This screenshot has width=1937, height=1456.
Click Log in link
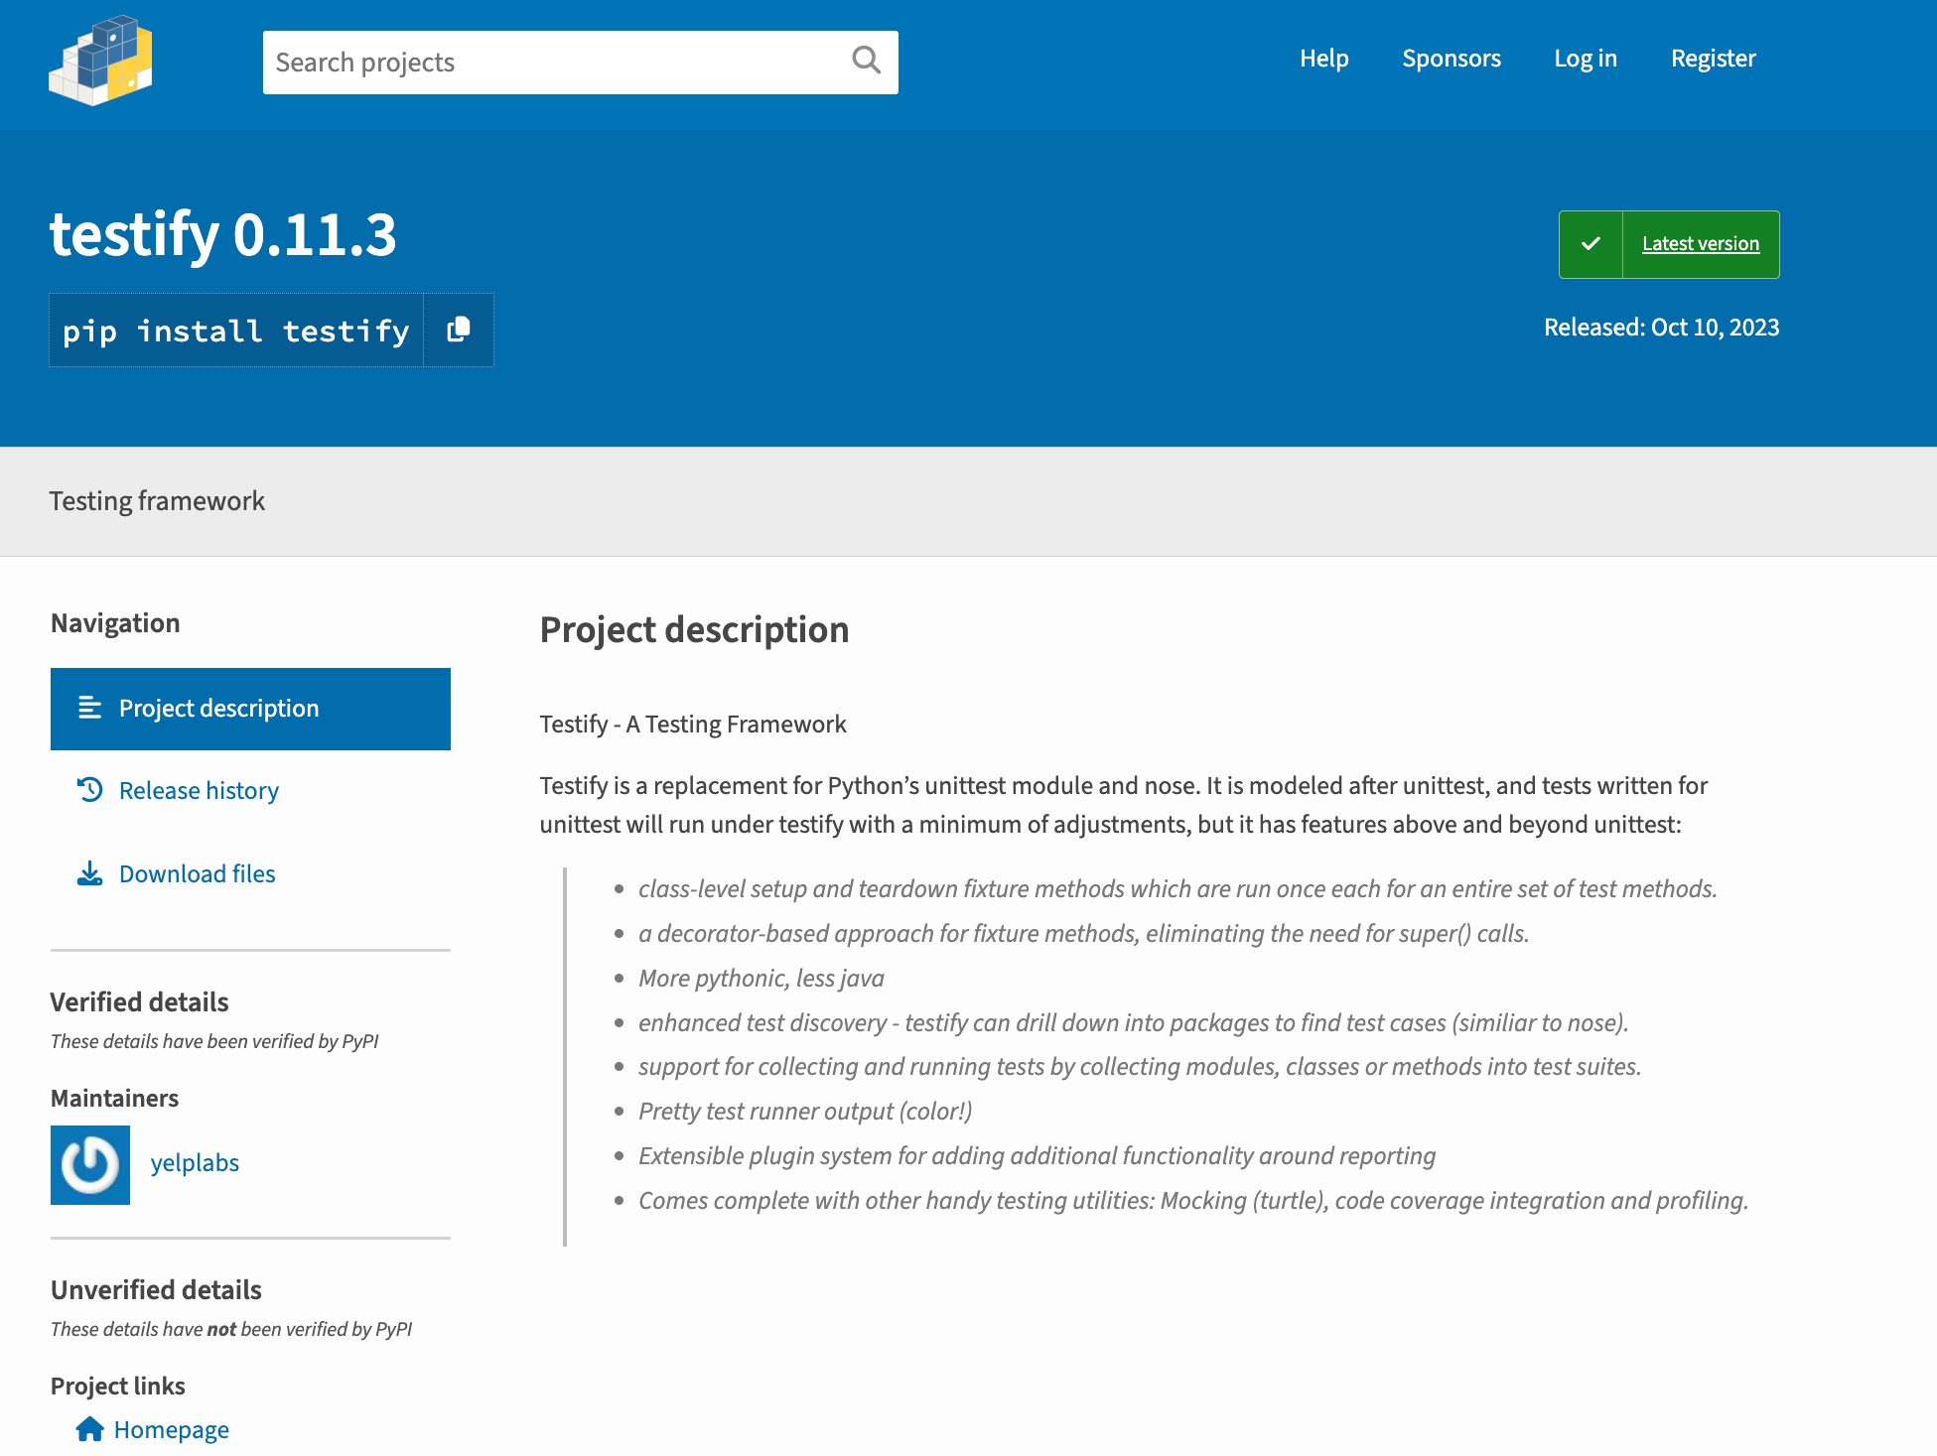point(1585,59)
